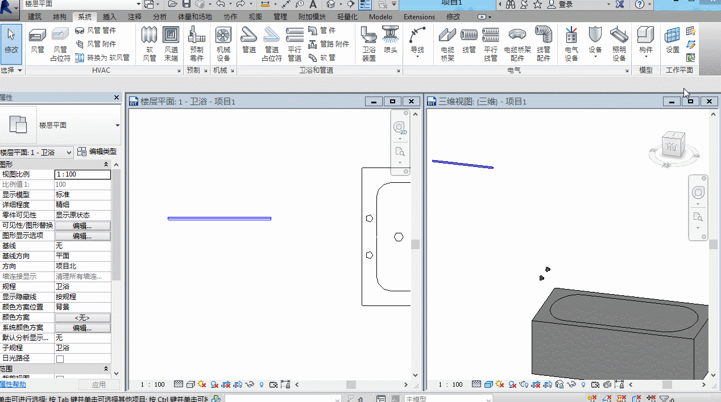Select the 风管 duct tool
Viewport: 721px width, 402px height.
[x=38, y=41]
